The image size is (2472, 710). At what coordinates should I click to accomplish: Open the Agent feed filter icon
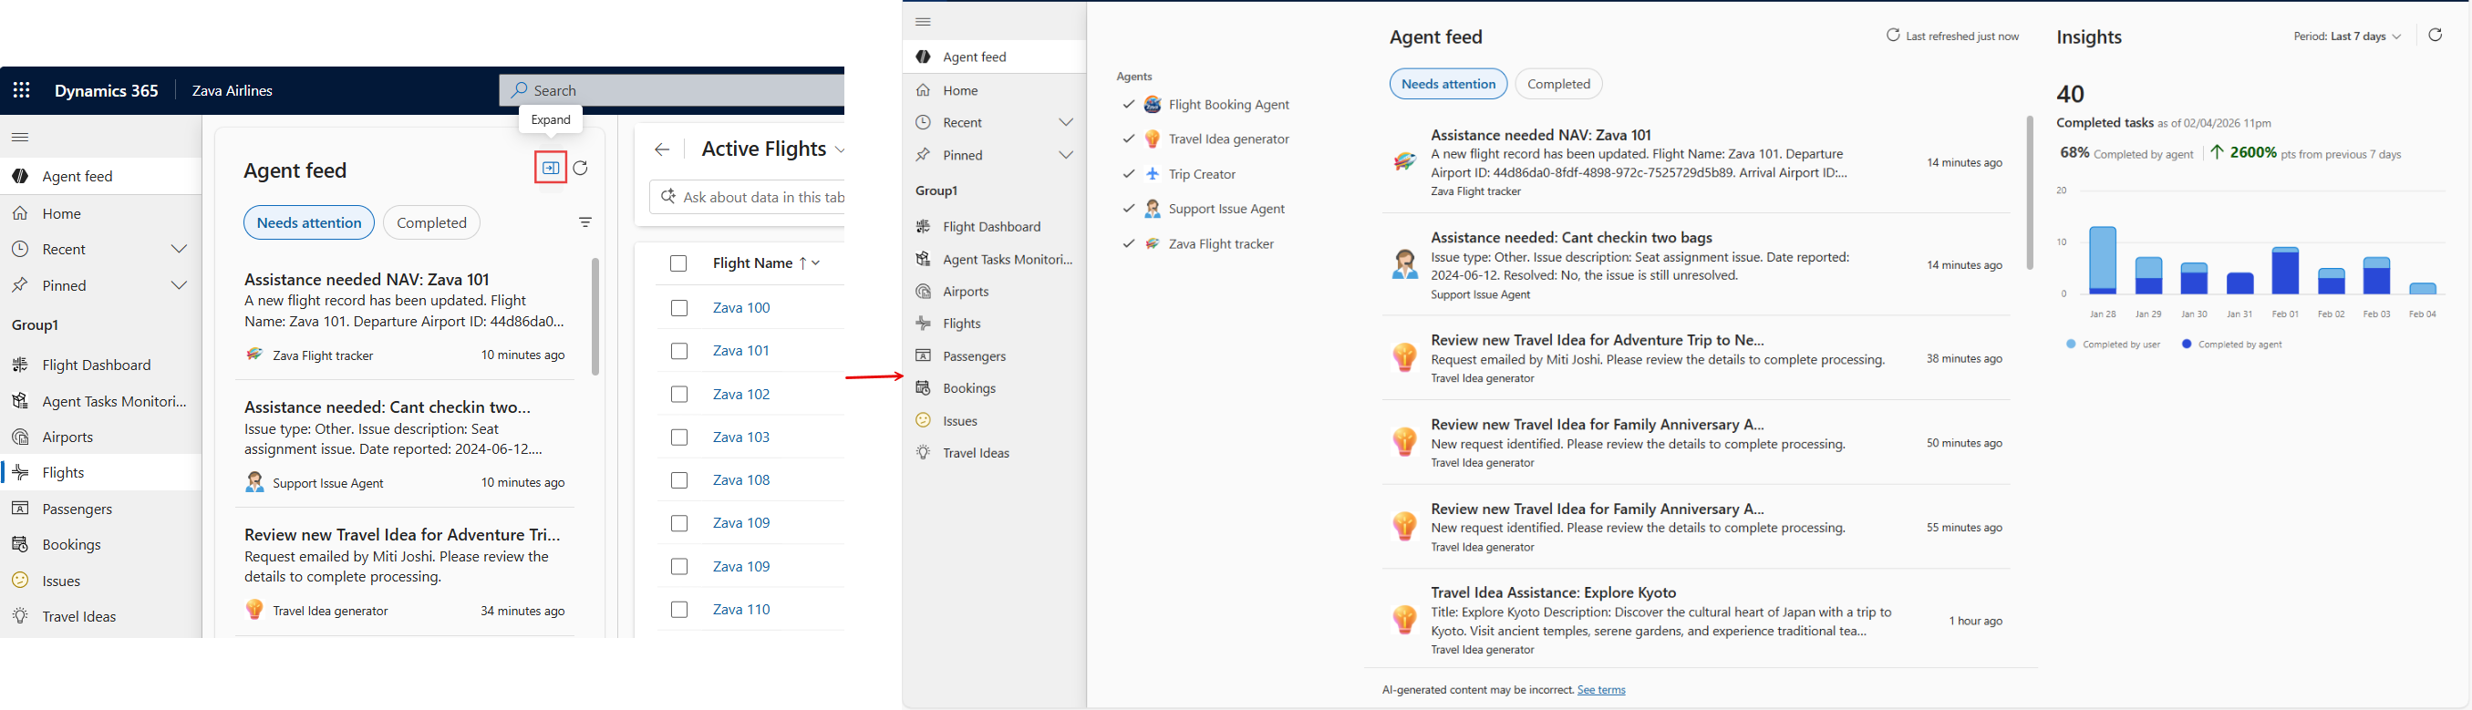(585, 222)
